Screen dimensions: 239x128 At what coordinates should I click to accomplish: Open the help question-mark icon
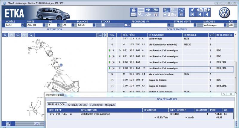tap(155, 10)
